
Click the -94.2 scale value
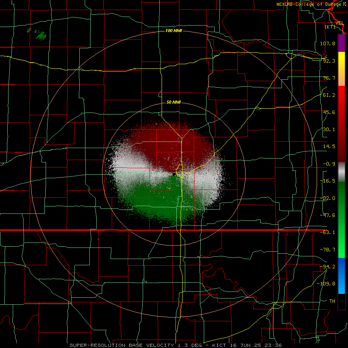(x=328, y=266)
